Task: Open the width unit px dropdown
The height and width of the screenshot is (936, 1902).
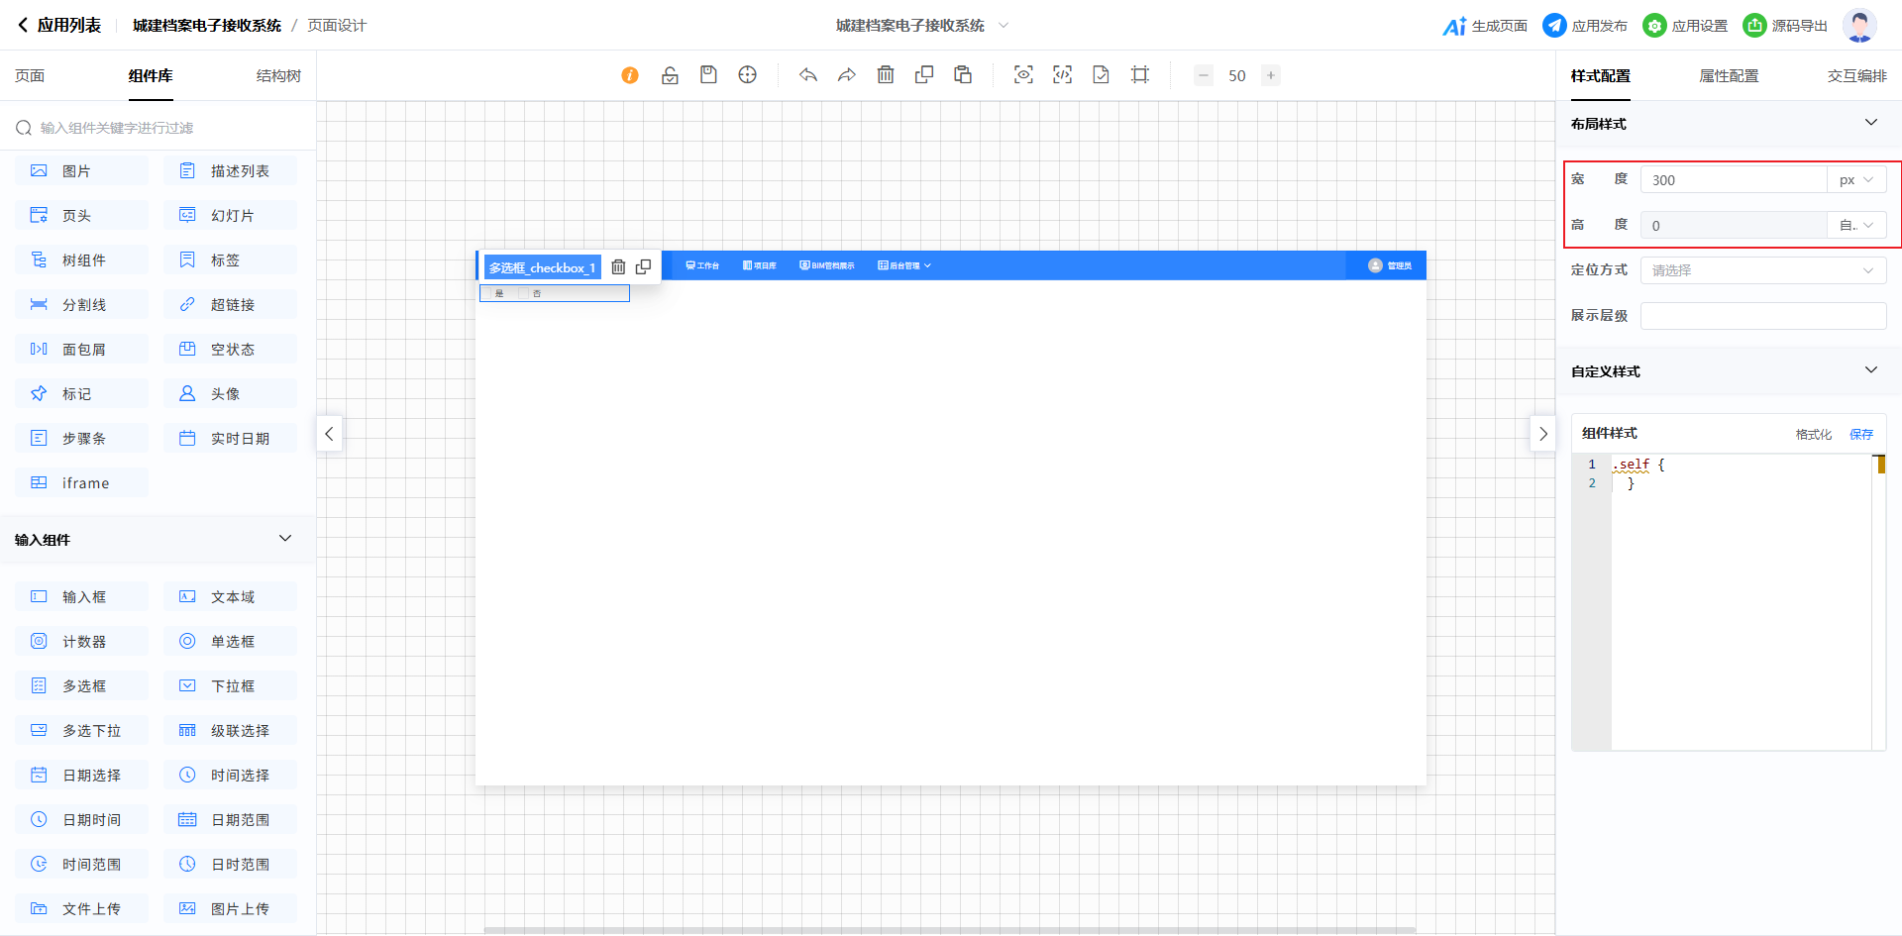Action: [x=1856, y=180]
